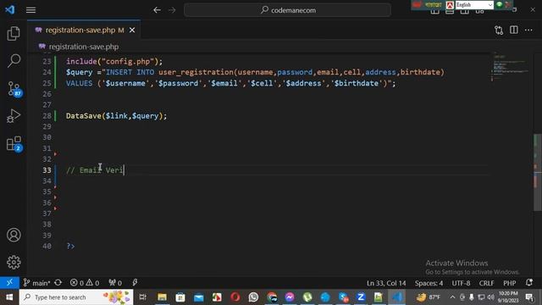
Task: Open the volume control in system tray
Action: pyautogui.click(x=491, y=297)
